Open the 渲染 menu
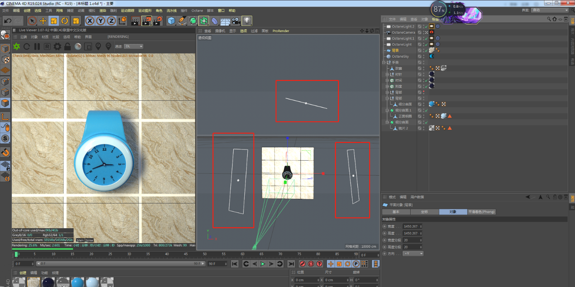Image resolution: width=575 pixels, height=287 pixels. coord(103,11)
